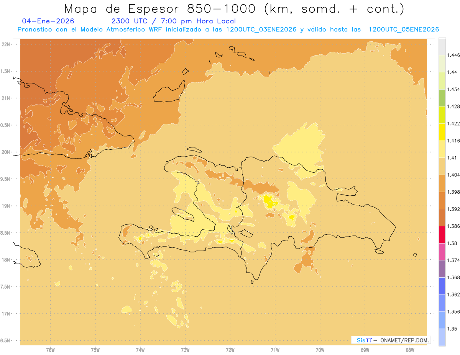Click the "21N" latitude label

[7, 98]
